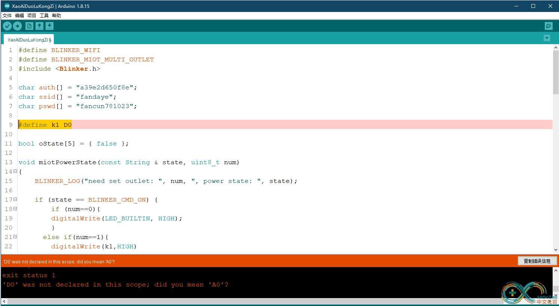Click the '#define BLINKER_WIFI' line

[x=59, y=50]
